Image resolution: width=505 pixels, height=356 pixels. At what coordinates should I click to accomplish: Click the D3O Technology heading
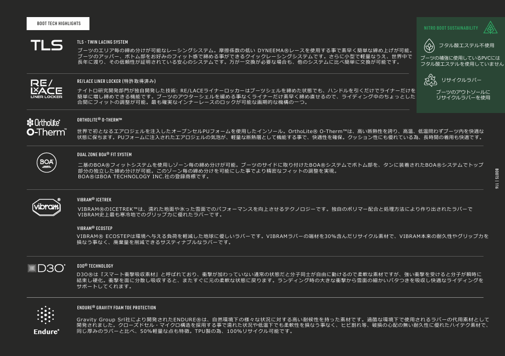[95, 266]
